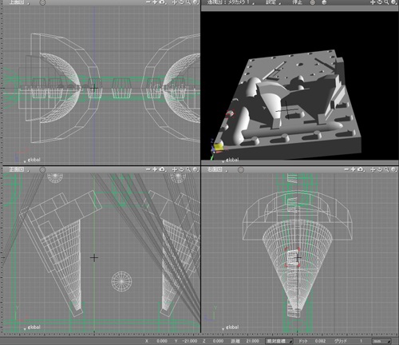Open the mm units dropdown
Screen dimensions: 399x345
pyautogui.click(x=381, y=341)
